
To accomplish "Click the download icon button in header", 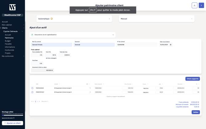I will click(x=194, y=5).
